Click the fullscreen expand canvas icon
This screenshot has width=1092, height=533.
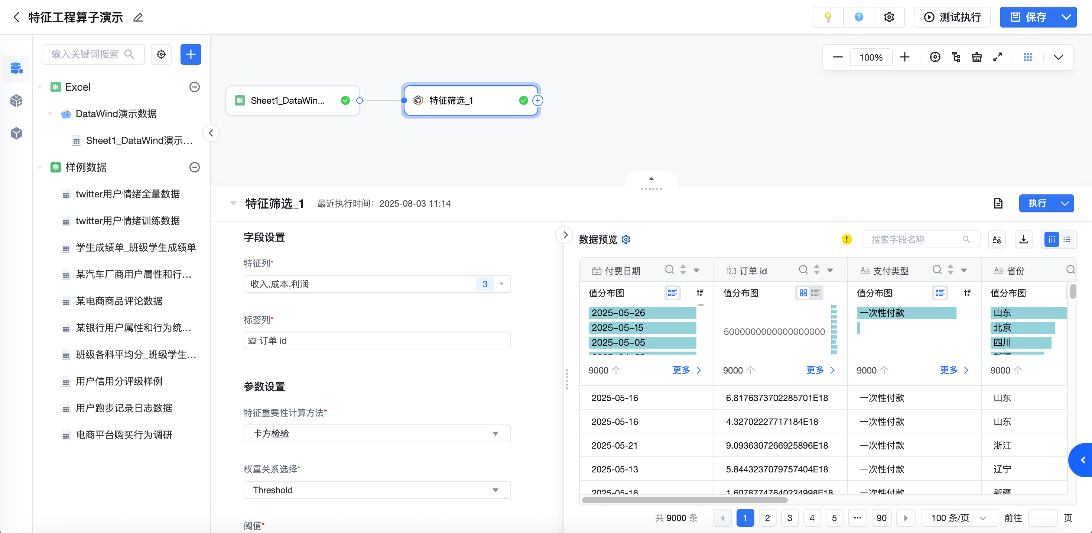point(997,57)
